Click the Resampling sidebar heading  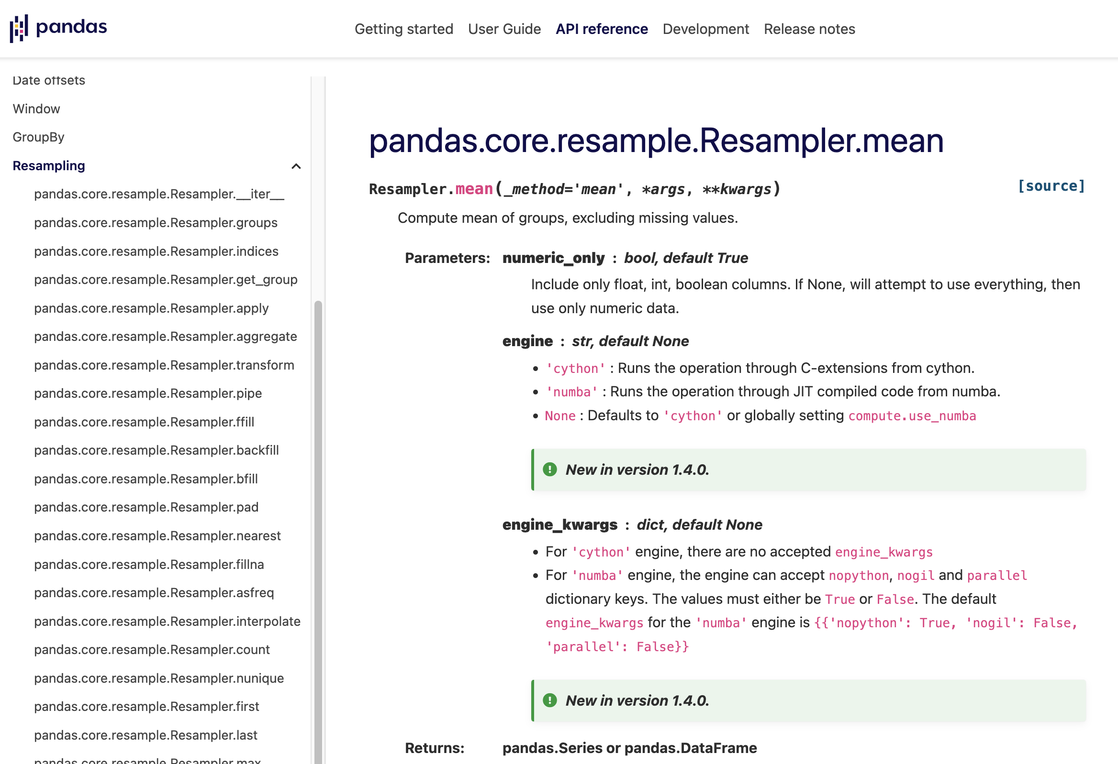tap(49, 166)
